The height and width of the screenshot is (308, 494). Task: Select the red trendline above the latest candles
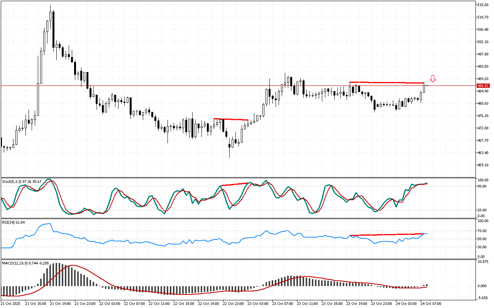(386, 82)
